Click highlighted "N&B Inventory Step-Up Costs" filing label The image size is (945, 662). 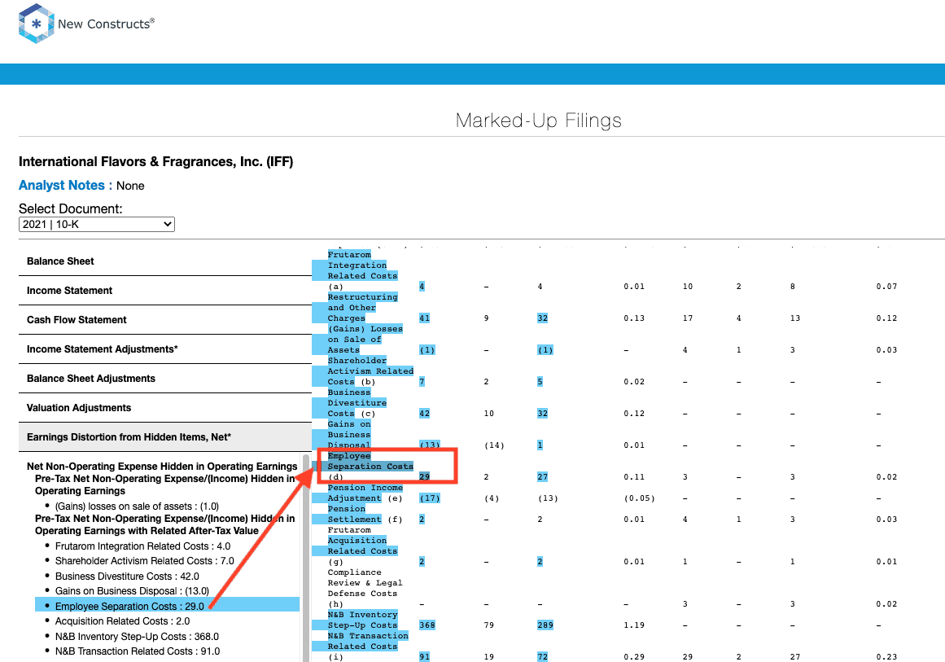point(362,620)
